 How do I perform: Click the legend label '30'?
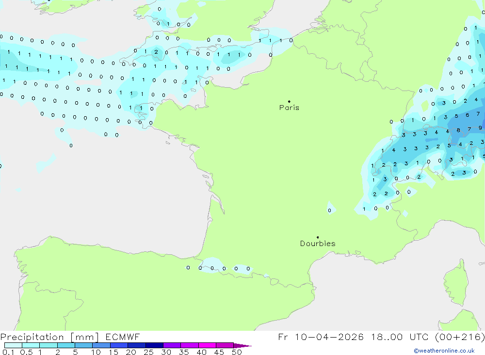click(x=166, y=352)
